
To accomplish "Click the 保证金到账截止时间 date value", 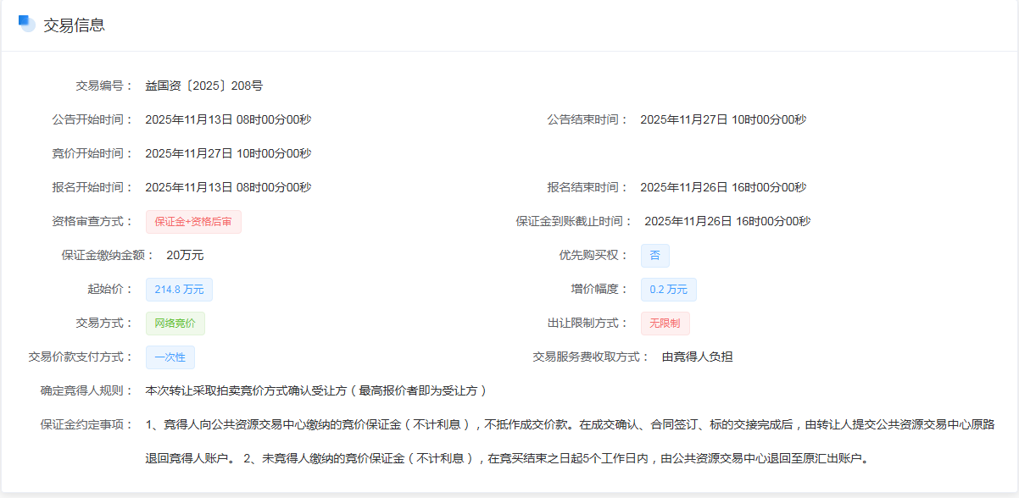I will coord(727,221).
